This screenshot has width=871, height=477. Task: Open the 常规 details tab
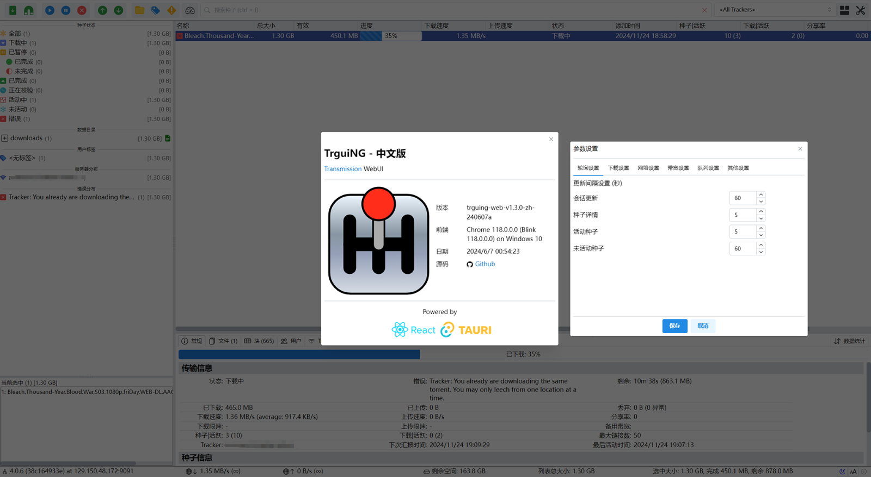point(192,341)
